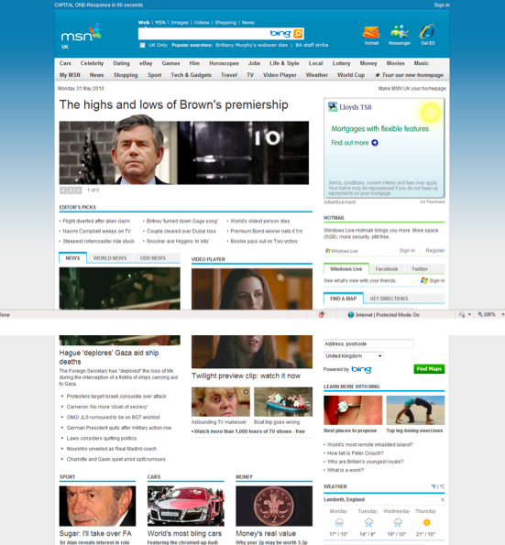The image size is (505, 545).
Task: Open 'Premium Bond winner nets £1m' story
Action: click(267, 231)
